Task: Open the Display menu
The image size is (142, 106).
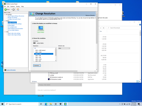Action: pos(18,7)
